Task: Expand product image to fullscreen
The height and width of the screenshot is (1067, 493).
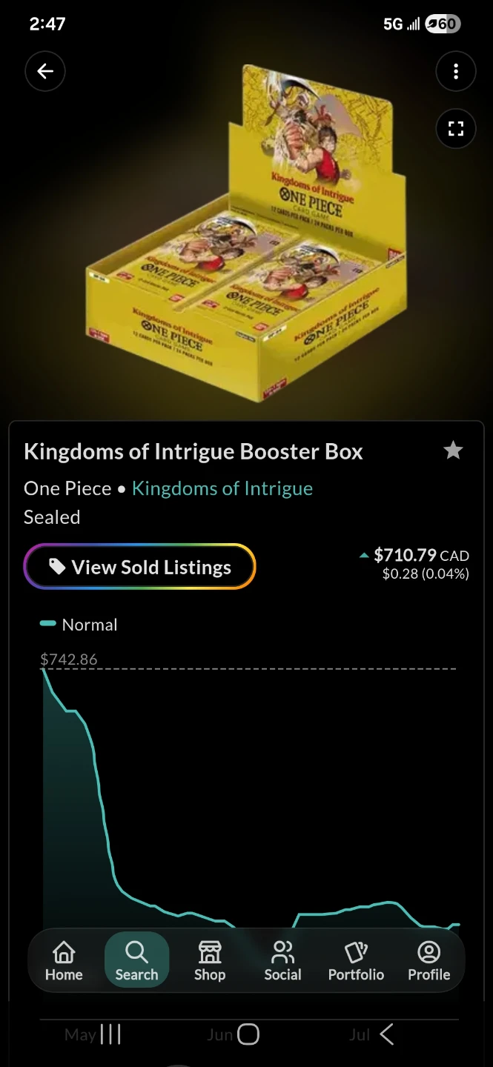Action: coord(455,129)
